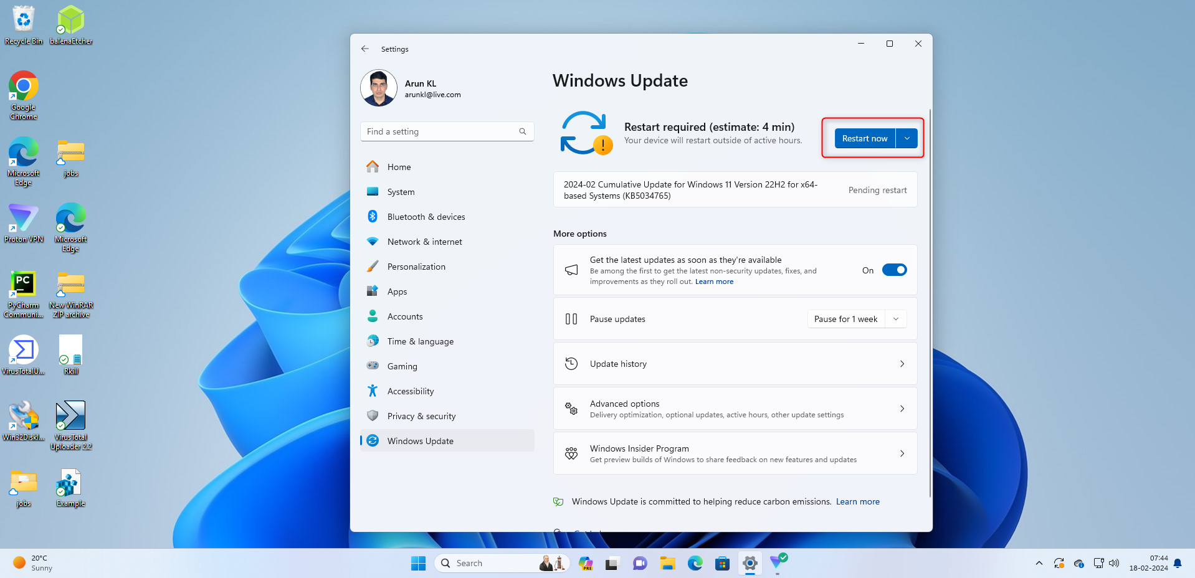Screen dimensions: 1195x578
Task: Open Apps settings category
Action: 447,291
